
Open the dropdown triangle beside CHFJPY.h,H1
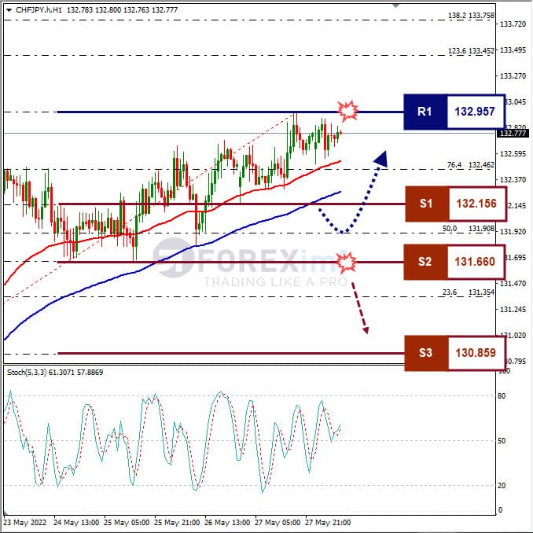pos(9,10)
